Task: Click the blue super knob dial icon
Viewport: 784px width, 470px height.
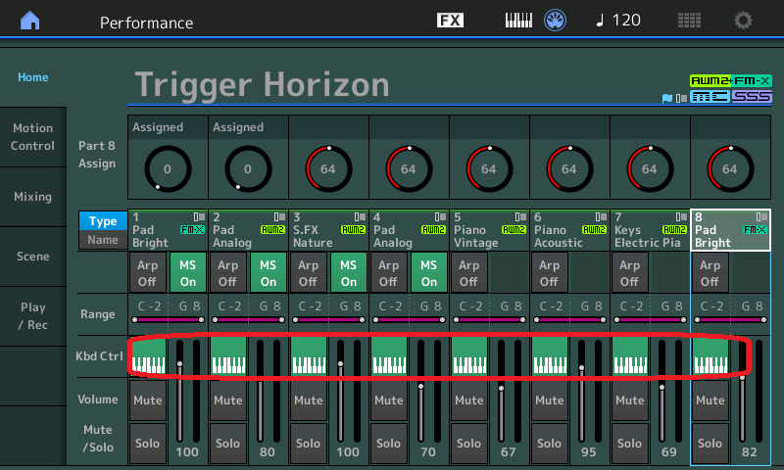Action: coord(555,21)
